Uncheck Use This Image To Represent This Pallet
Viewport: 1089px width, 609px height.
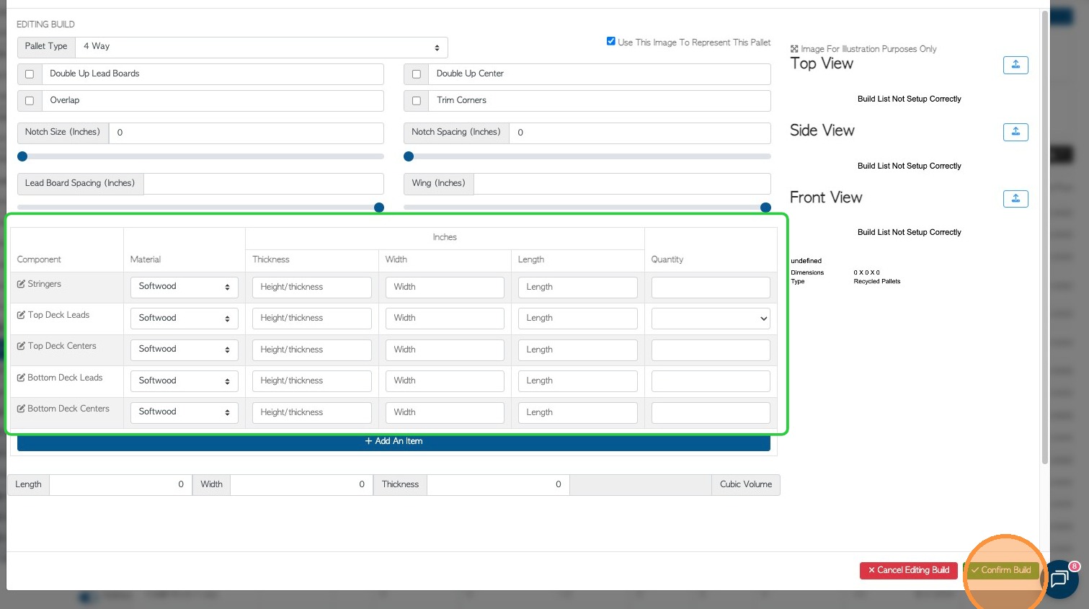pos(611,41)
